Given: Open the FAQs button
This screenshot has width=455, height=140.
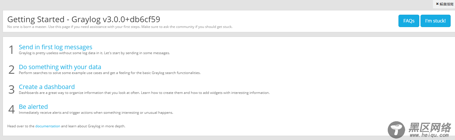Looking at the screenshot, I should pos(409,21).
